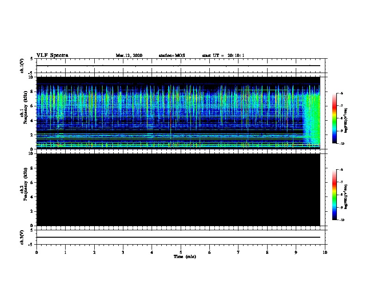Click the ch.2 frequency tick label "4"
The width and height of the screenshot is (366, 283).
coord(32,197)
